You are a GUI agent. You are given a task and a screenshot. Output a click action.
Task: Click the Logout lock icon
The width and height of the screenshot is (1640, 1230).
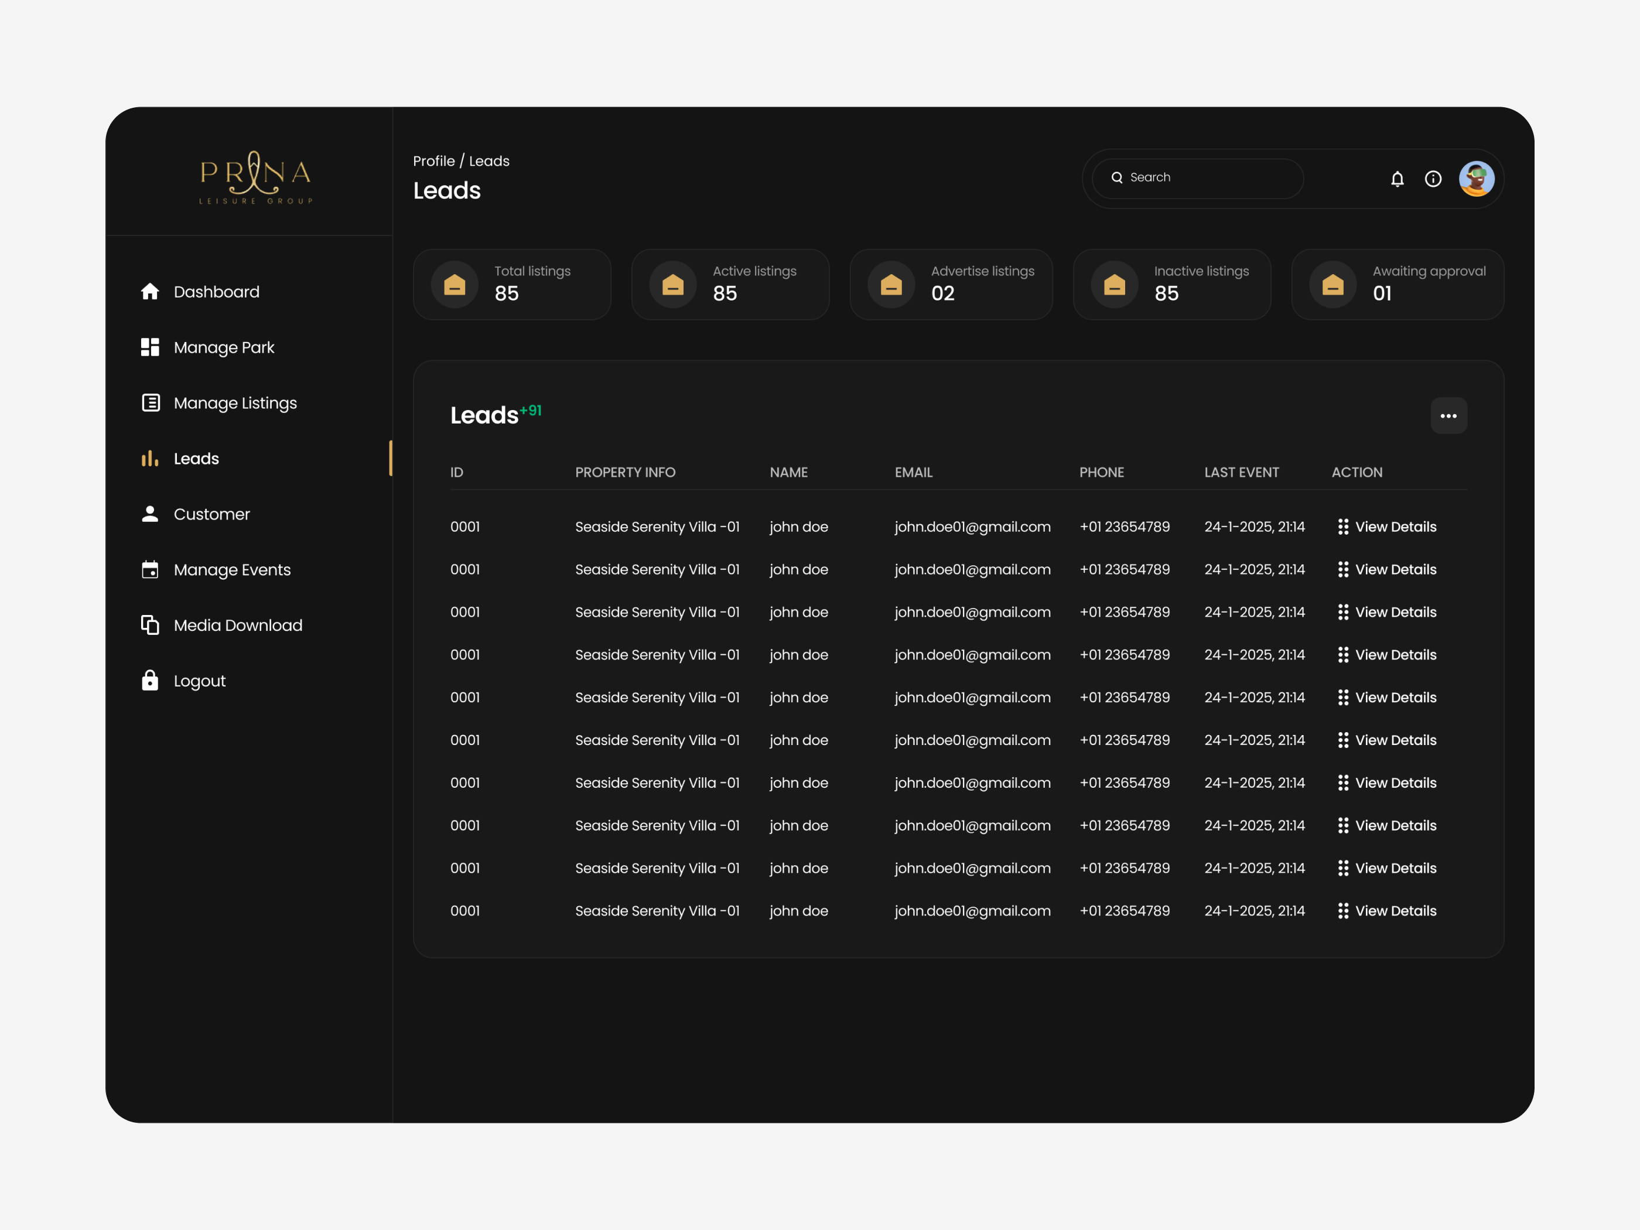pos(150,680)
